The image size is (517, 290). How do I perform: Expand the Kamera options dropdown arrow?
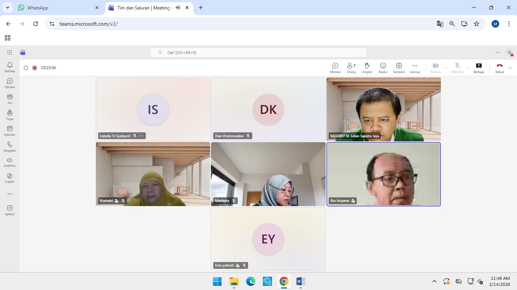pos(446,68)
